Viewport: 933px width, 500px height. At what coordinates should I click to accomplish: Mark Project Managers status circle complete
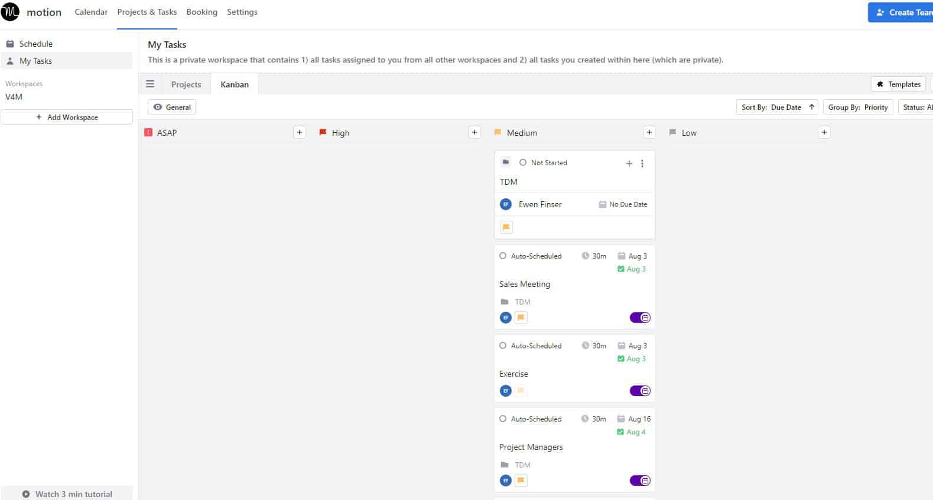tap(503, 419)
